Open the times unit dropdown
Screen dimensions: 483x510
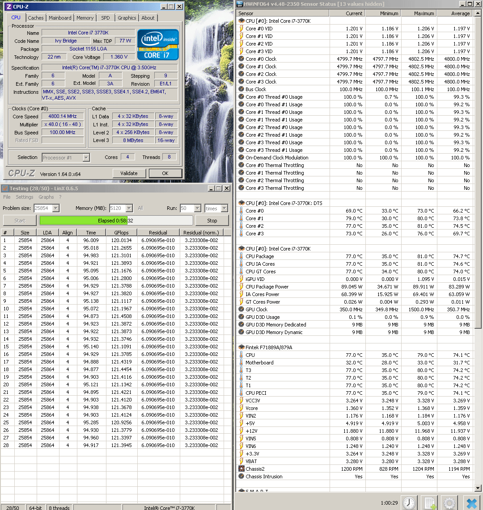pyautogui.click(x=225, y=208)
